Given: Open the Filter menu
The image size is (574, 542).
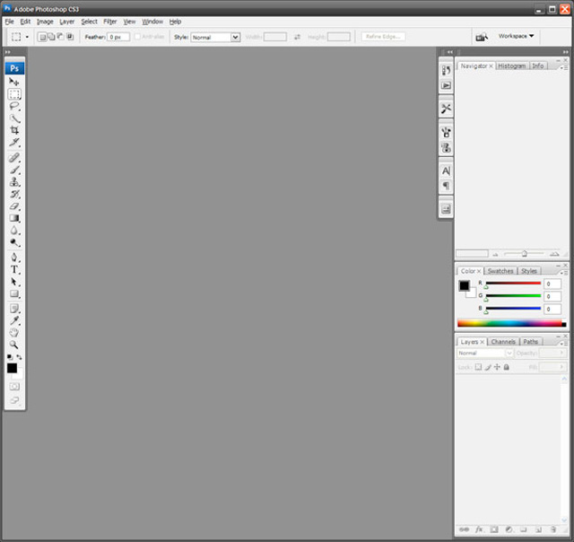Looking at the screenshot, I should [110, 21].
